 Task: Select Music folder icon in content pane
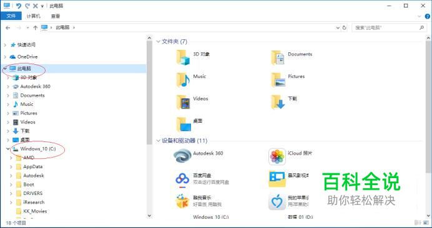183,80
